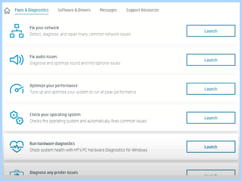The image size is (242, 181).
Task: Launch the Fix audio issues tool
Action: (x=211, y=60)
